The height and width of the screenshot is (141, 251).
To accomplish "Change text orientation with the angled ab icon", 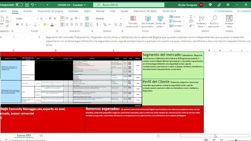I will coord(76,18).
